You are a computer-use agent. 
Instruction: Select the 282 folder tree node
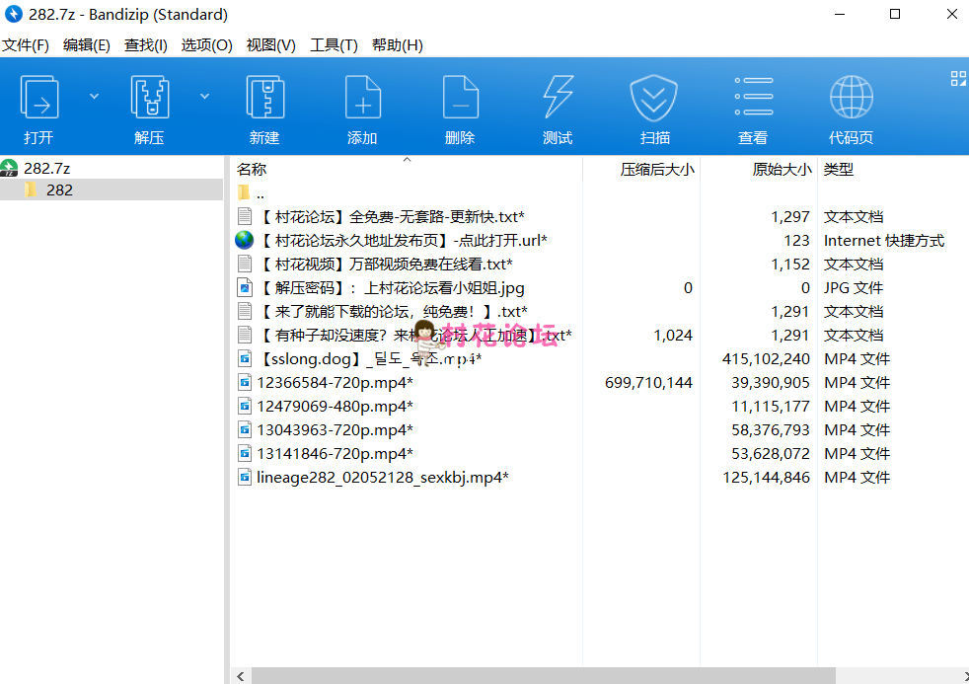(59, 190)
